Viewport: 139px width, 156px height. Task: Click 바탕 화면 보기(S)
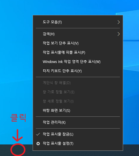[78, 110]
